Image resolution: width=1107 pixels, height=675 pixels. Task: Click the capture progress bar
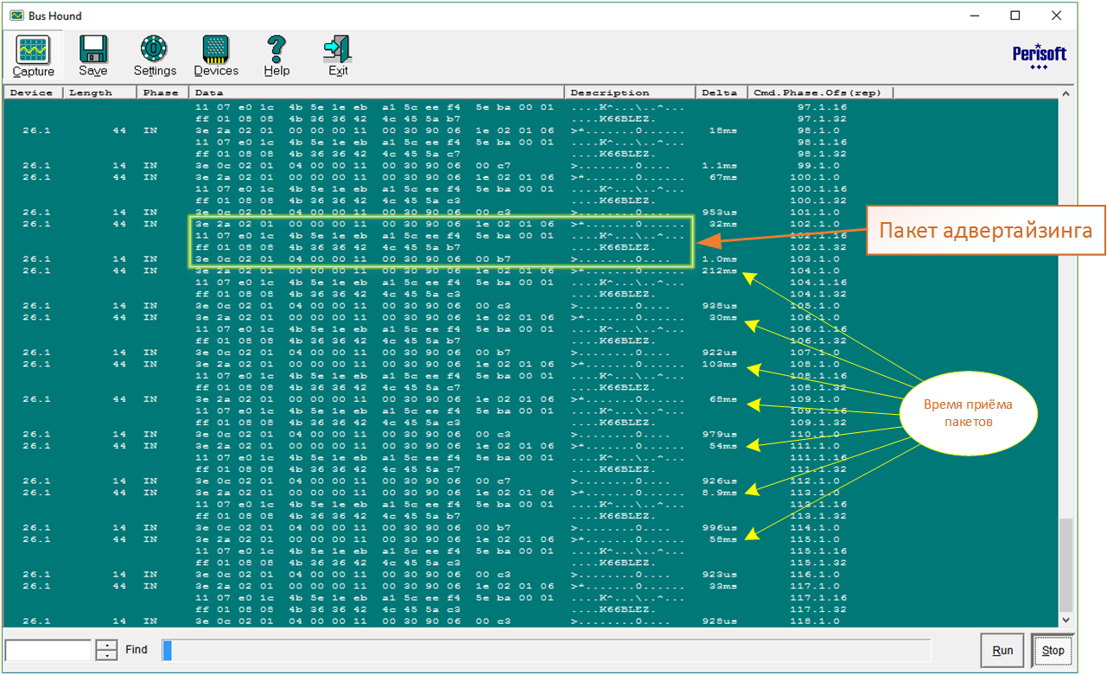tap(547, 650)
